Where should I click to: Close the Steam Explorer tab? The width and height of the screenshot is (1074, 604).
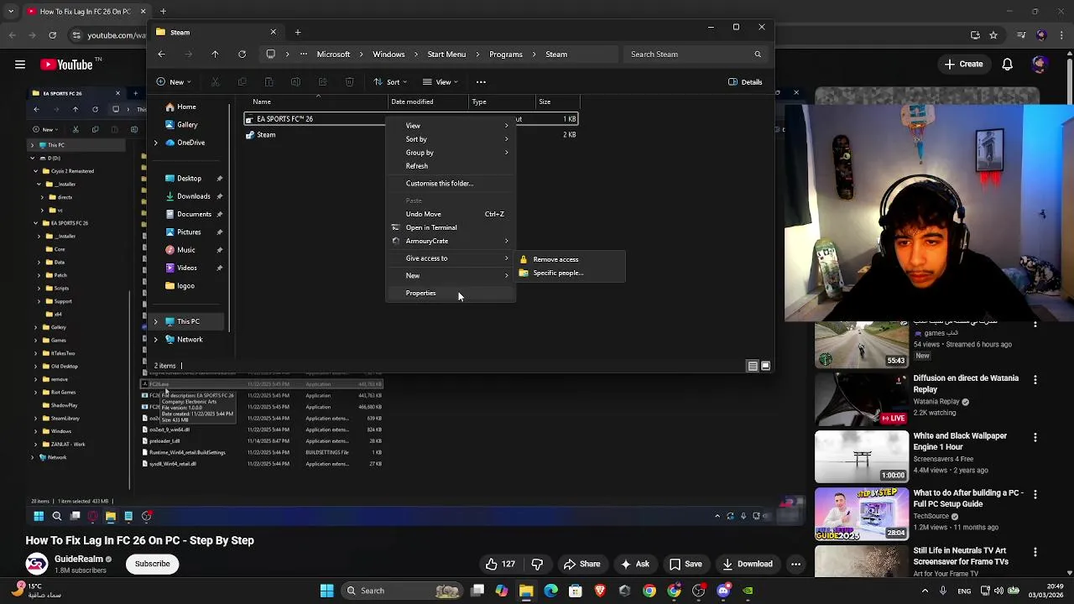[273, 32]
